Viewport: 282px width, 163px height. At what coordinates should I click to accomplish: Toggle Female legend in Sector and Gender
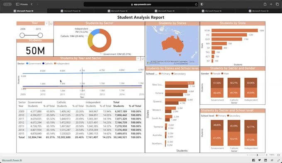(x=215, y=74)
